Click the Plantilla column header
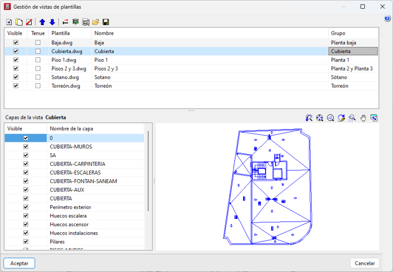 click(70, 33)
